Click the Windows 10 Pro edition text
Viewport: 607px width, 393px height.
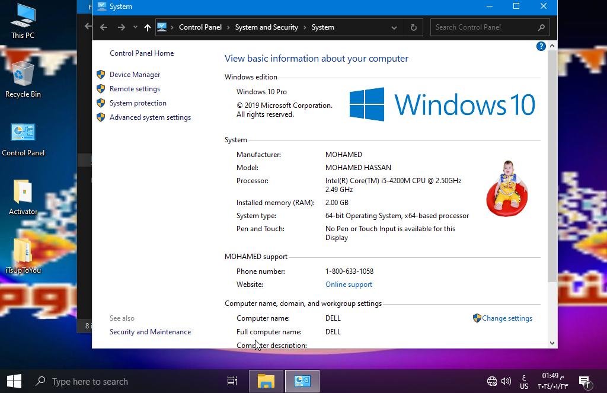click(x=261, y=92)
